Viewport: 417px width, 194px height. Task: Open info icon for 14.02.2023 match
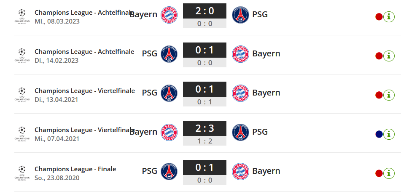389,56
